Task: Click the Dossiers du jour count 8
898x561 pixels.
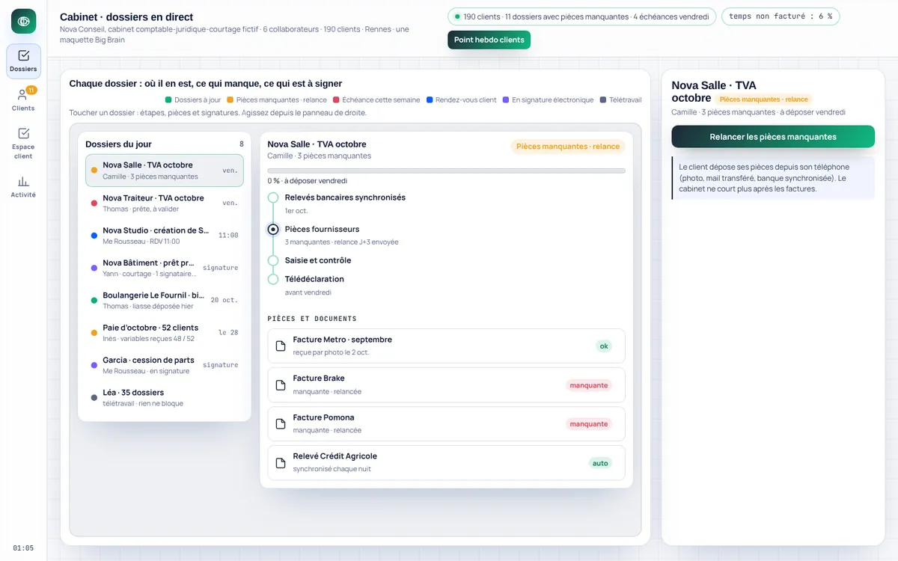Action: coord(241,144)
